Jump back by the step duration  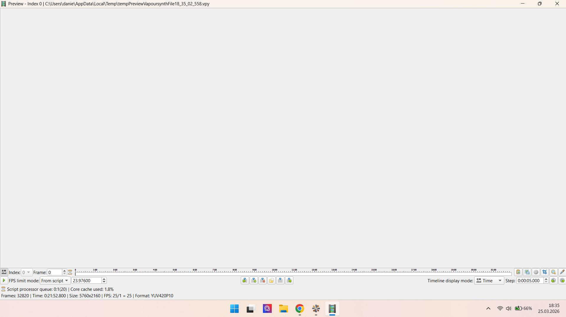[554, 281]
